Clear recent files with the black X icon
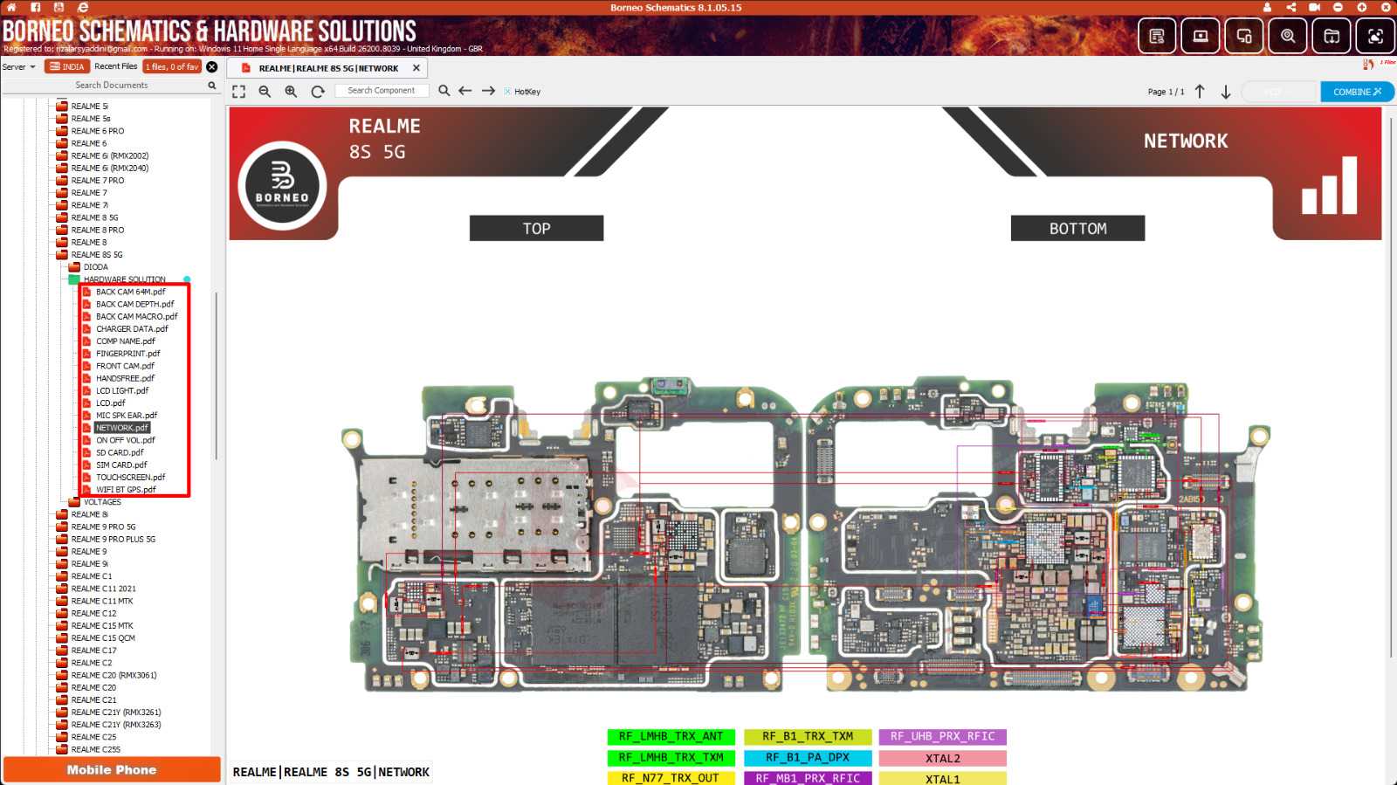The width and height of the screenshot is (1397, 785). point(212,66)
